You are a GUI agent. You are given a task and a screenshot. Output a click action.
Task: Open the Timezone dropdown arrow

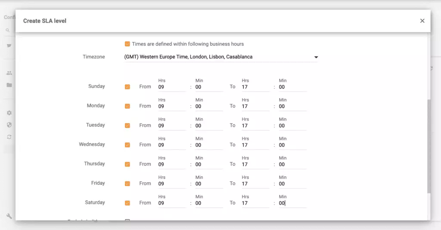[x=316, y=57]
